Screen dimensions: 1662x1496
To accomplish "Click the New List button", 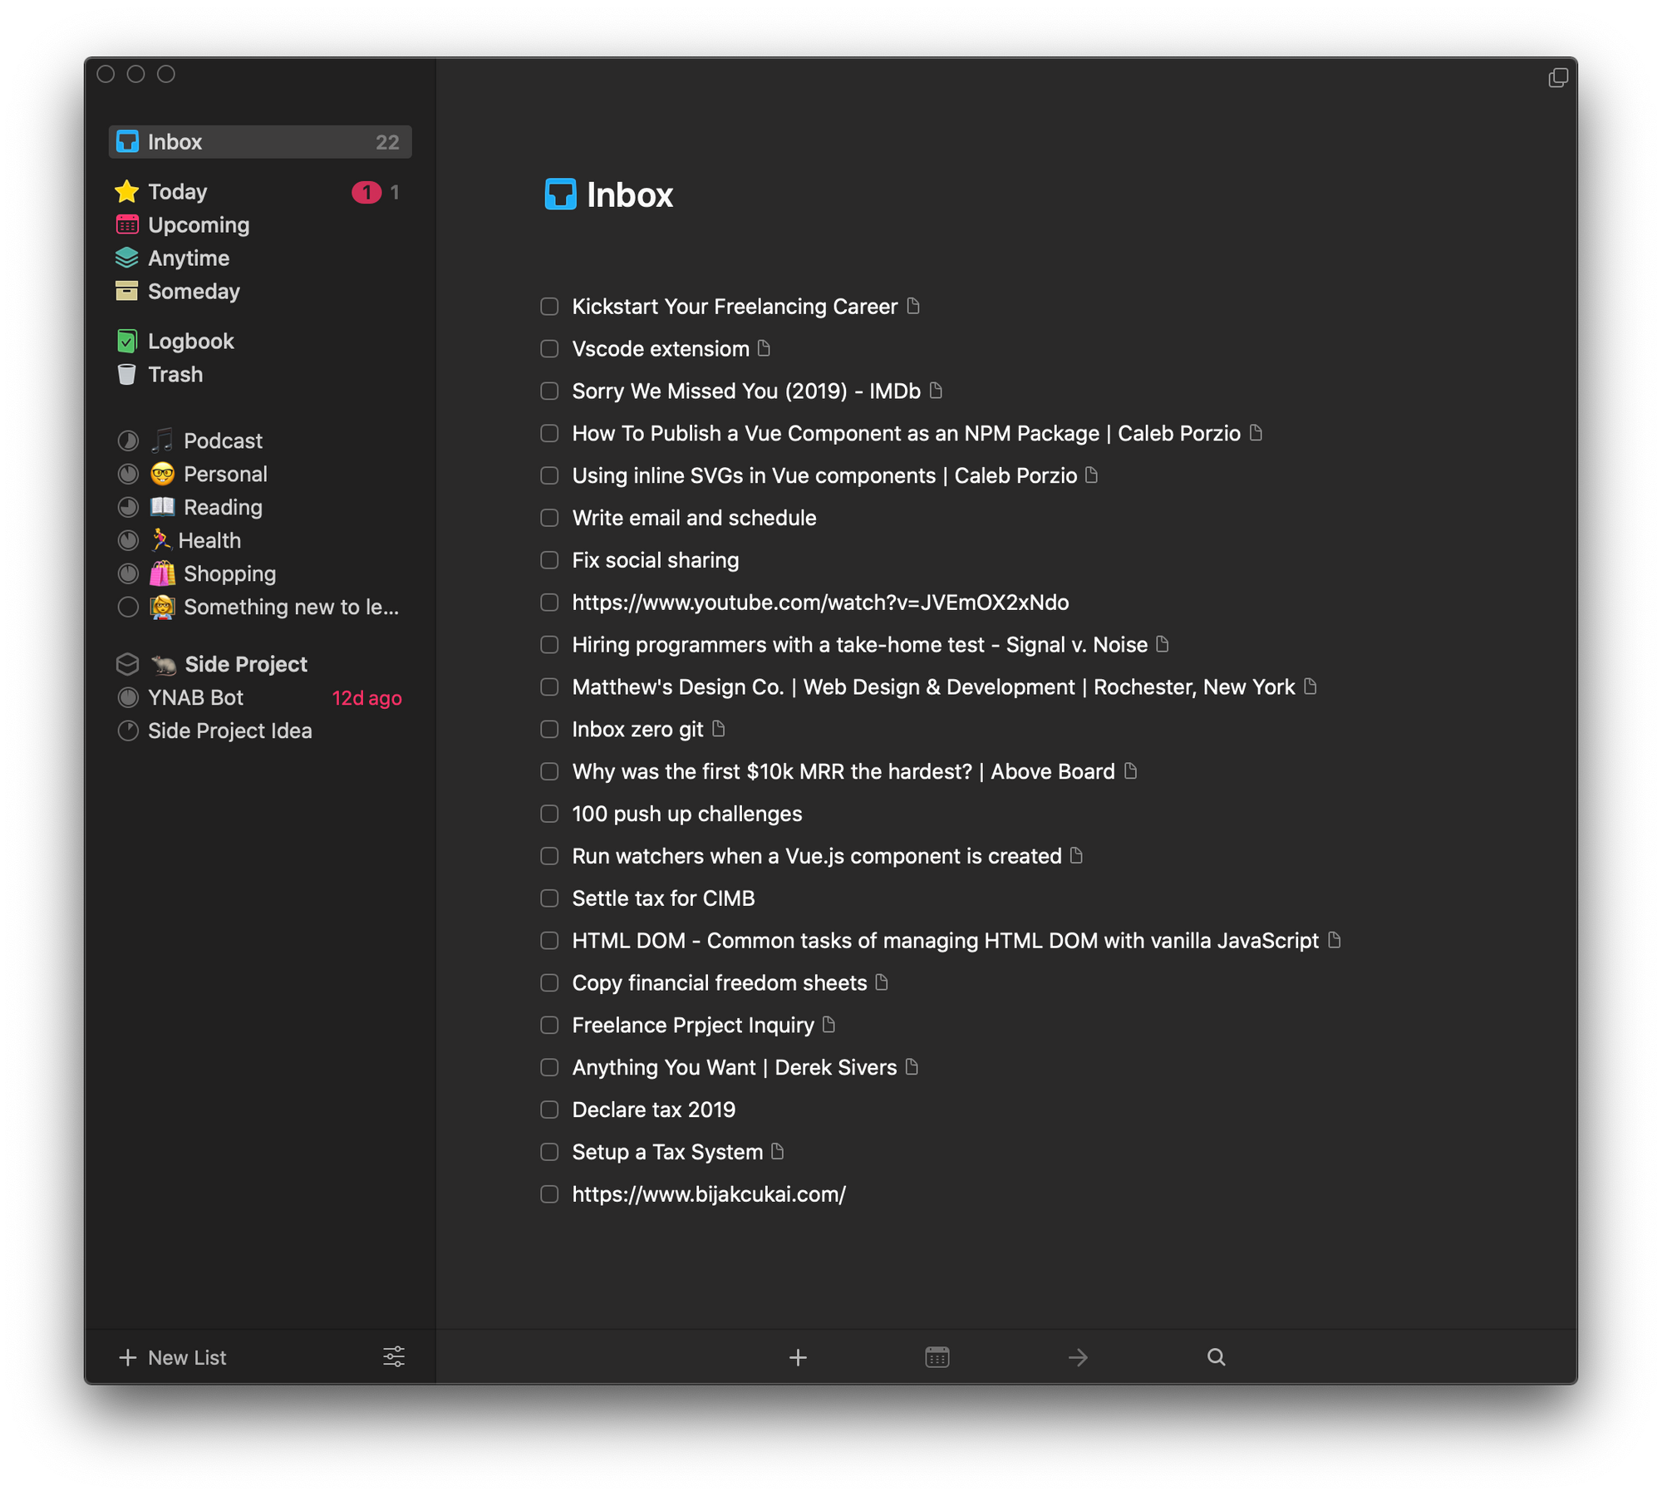I will click(x=173, y=1357).
